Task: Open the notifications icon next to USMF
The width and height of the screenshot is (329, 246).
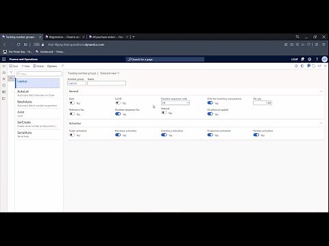Action: (x=302, y=59)
